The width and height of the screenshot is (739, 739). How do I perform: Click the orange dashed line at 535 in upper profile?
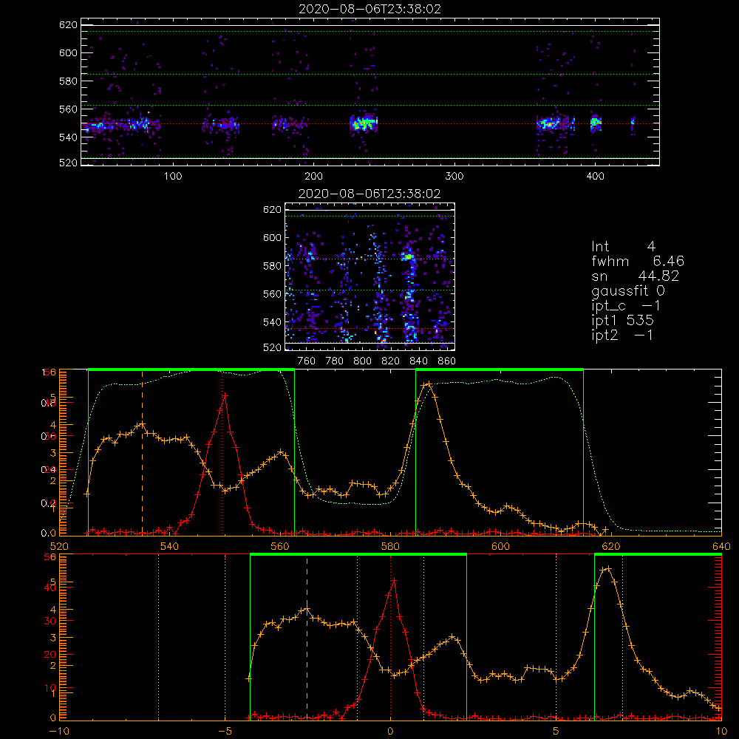click(143, 452)
